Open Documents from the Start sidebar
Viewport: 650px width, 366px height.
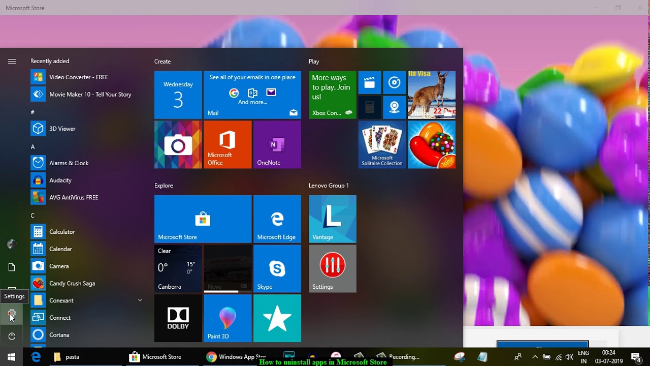[12, 267]
